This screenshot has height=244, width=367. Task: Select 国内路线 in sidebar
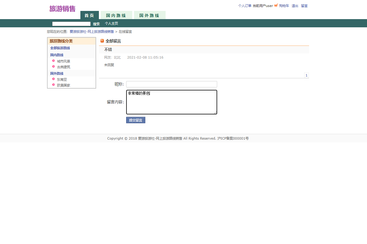point(57,55)
